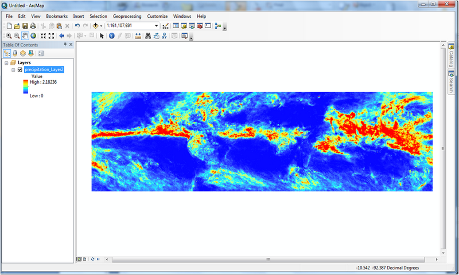The height and width of the screenshot is (275, 459).
Task: Select the Zoom In tool
Action: (9, 36)
